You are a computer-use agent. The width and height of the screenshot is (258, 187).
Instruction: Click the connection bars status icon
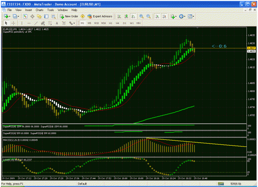point(221,184)
